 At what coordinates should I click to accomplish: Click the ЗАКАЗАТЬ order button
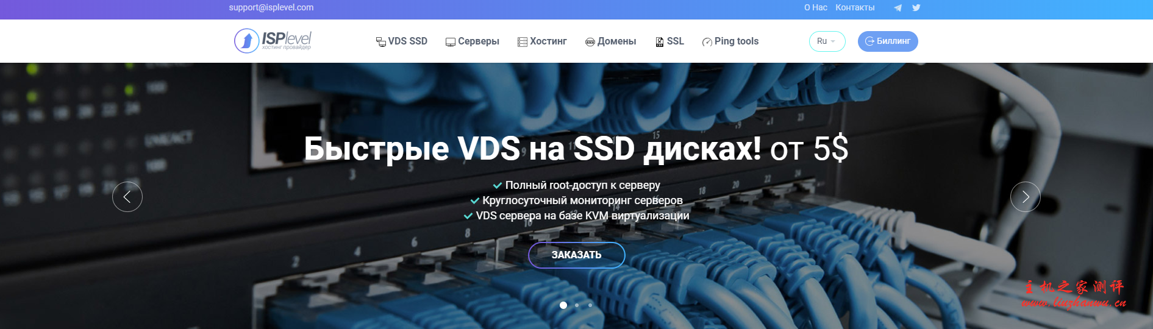tap(576, 255)
